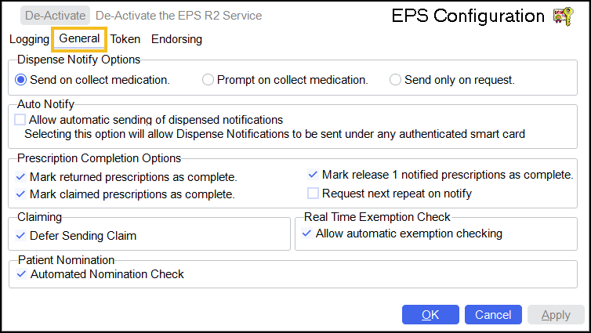This screenshot has width=591, height=333.
Task: Uncheck Mark release 1 notified prescriptions
Action: (x=314, y=175)
